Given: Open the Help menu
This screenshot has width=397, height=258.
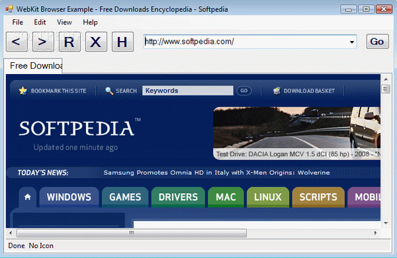Looking at the screenshot, I should (90, 22).
